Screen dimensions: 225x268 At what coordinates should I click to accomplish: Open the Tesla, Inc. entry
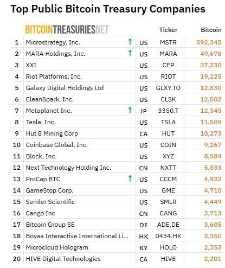point(41,122)
